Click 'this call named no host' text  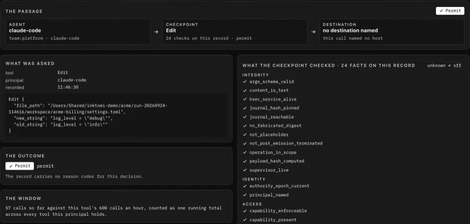click(352, 38)
